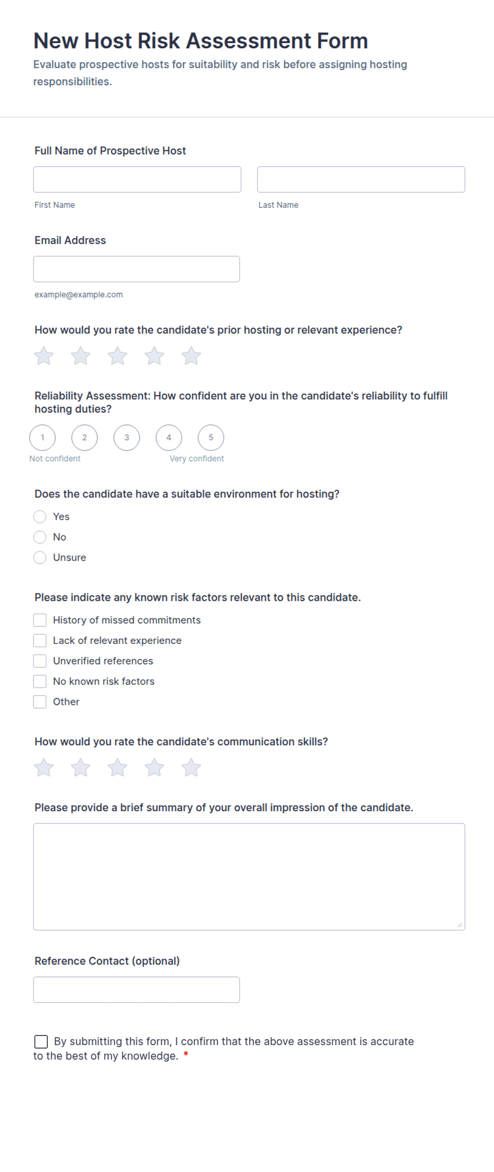Focus the Email Address field
The image size is (494, 1172).
(137, 269)
